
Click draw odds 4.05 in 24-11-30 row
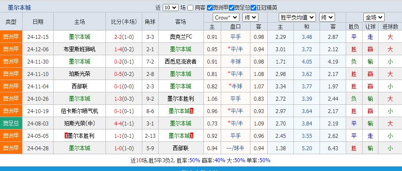coord(307,61)
